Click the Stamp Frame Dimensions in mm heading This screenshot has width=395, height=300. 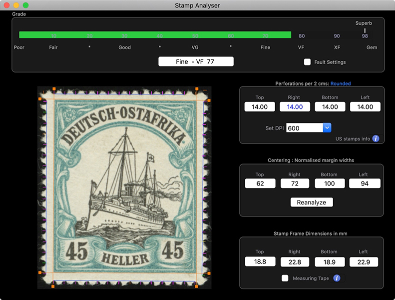[311, 233]
